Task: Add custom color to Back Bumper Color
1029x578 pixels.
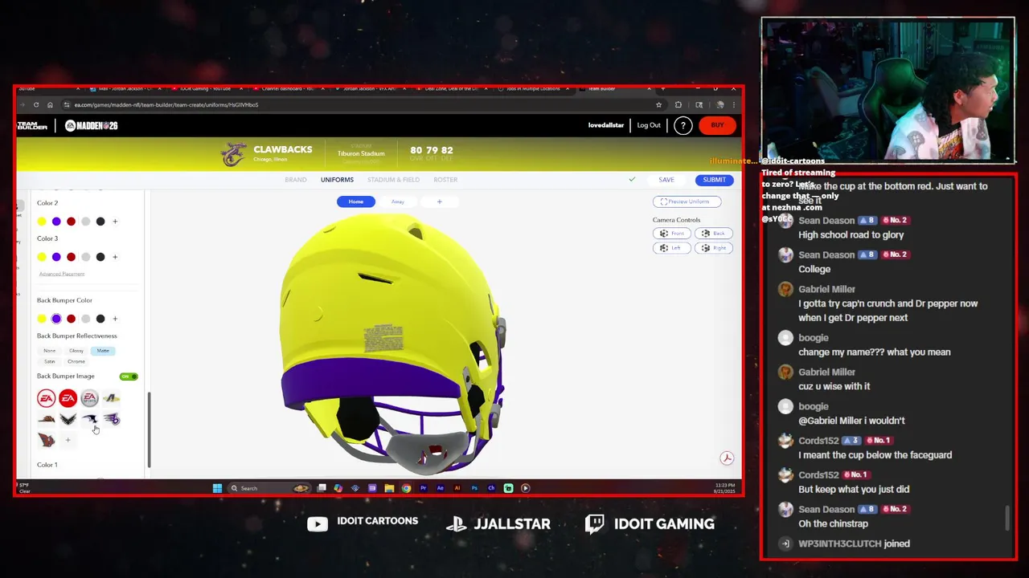Action: coord(115,319)
